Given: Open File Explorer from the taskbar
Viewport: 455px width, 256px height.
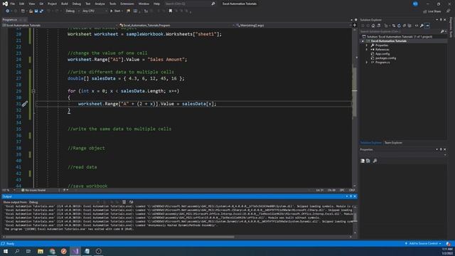Looking at the screenshot, I should 41,251.
